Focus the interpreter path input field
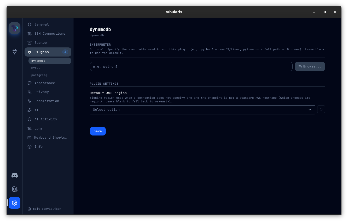The height and width of the screenshot is (222, 348). pyautogui.click(x=191, y=66)
